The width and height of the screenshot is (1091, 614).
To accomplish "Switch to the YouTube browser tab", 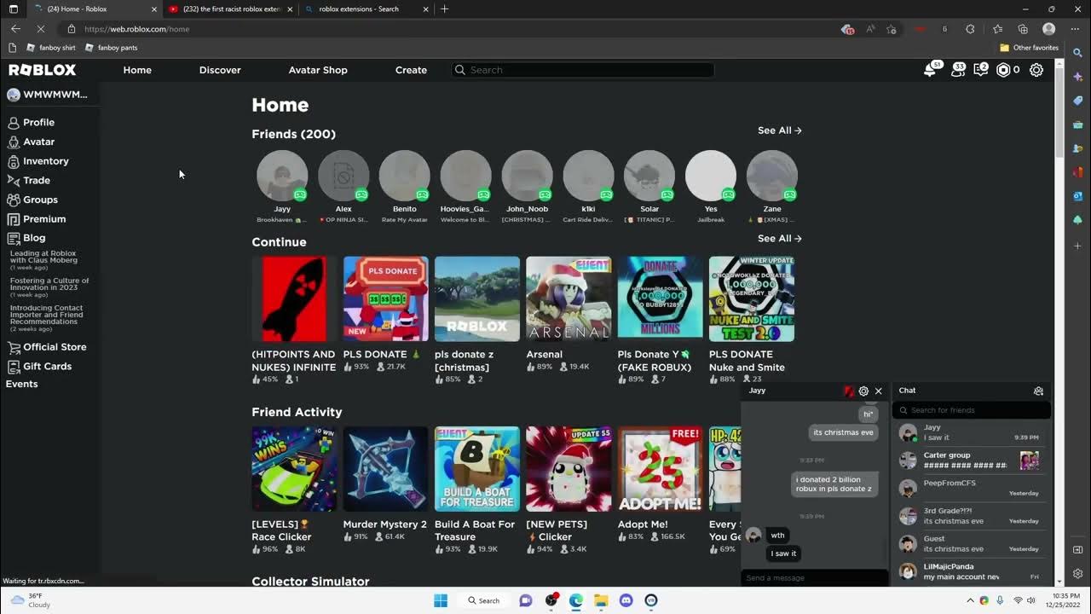I will point(231,9).
